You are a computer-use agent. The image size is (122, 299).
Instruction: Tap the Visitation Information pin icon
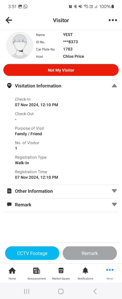pos(9,86)
